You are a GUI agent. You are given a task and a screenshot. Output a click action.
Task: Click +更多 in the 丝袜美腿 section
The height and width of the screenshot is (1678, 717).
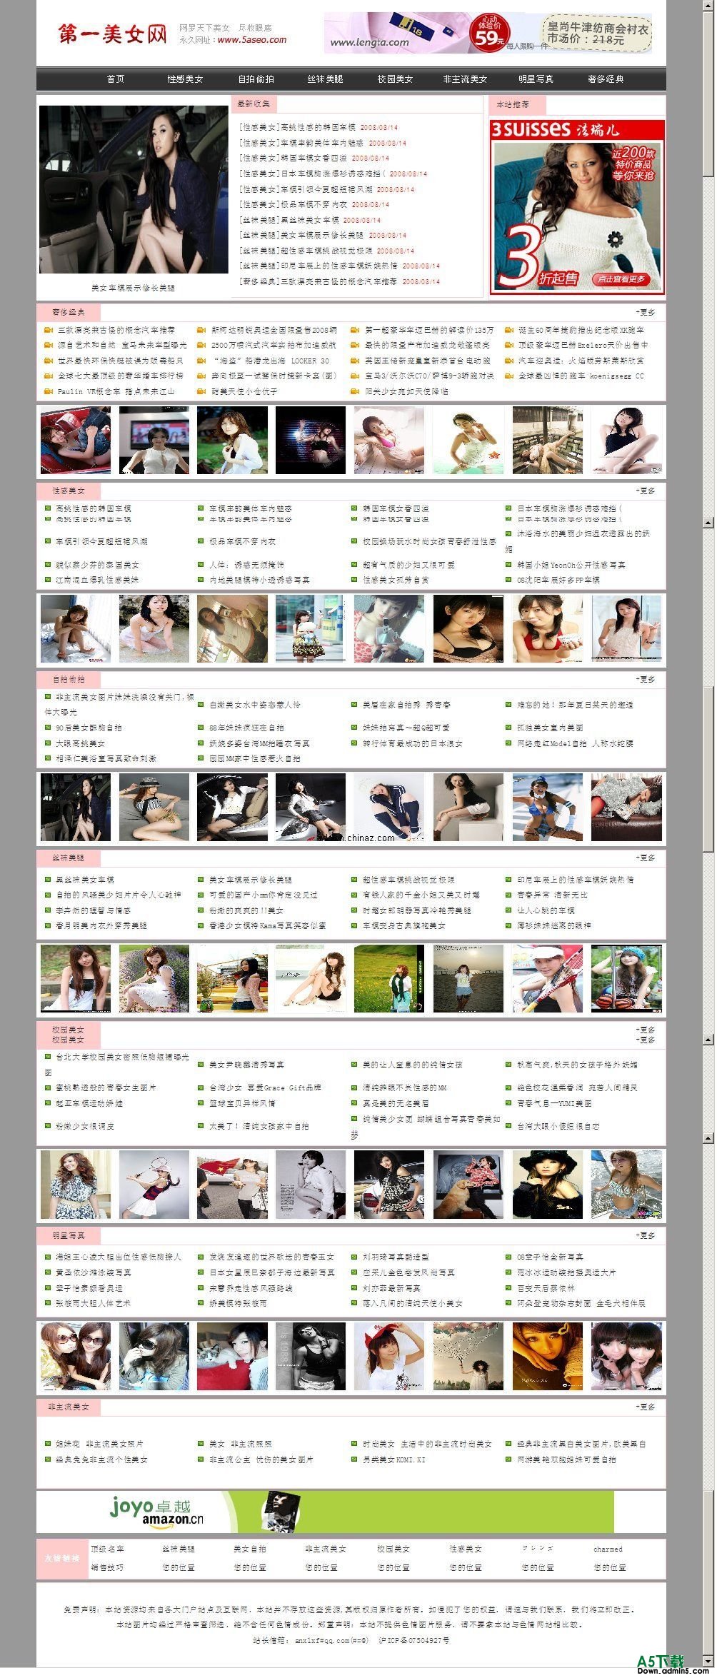pyautogui.click(x=645, y=858)
